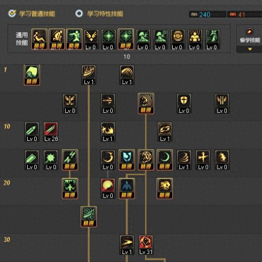This screenshot has height=262, width=262.
Task: Select the shield with cross skill icon
Action: coord(184,104)
